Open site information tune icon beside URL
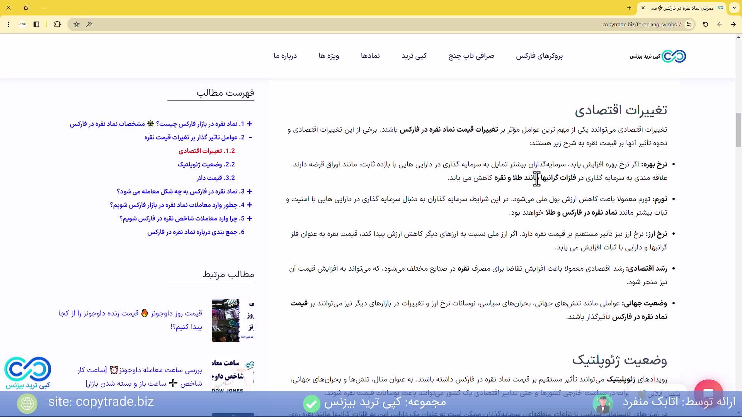This screenshot has width=742, height=417. (689, 24)
